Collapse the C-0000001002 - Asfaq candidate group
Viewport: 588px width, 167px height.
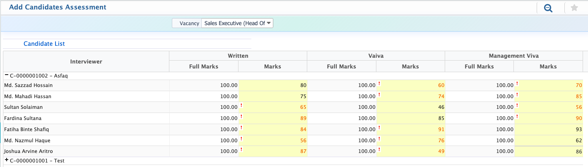tap(7, 75)
